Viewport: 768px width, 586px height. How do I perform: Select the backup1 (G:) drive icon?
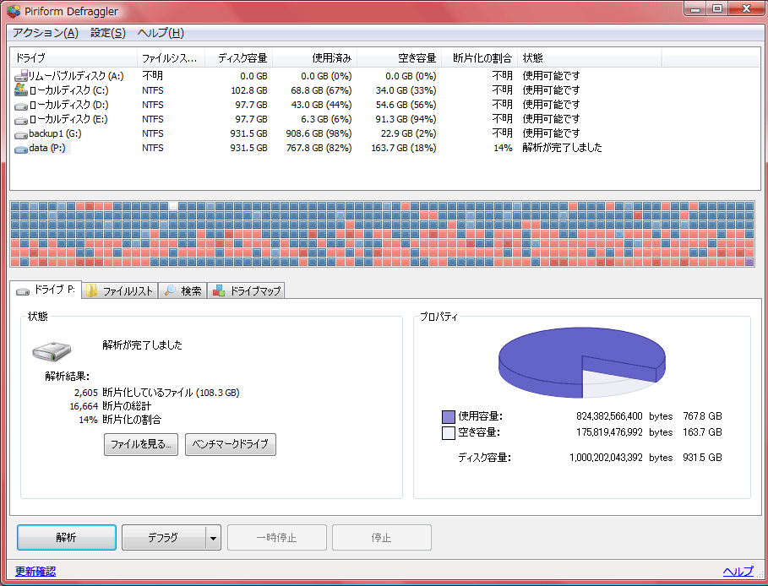point(21,134)
